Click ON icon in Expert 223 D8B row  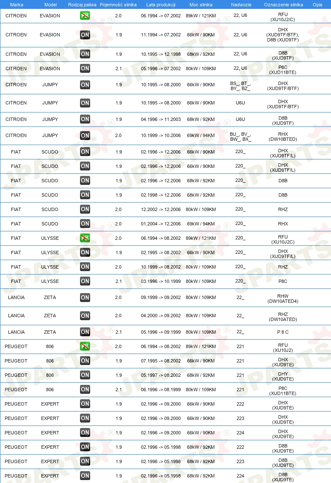tap(85, 461)
